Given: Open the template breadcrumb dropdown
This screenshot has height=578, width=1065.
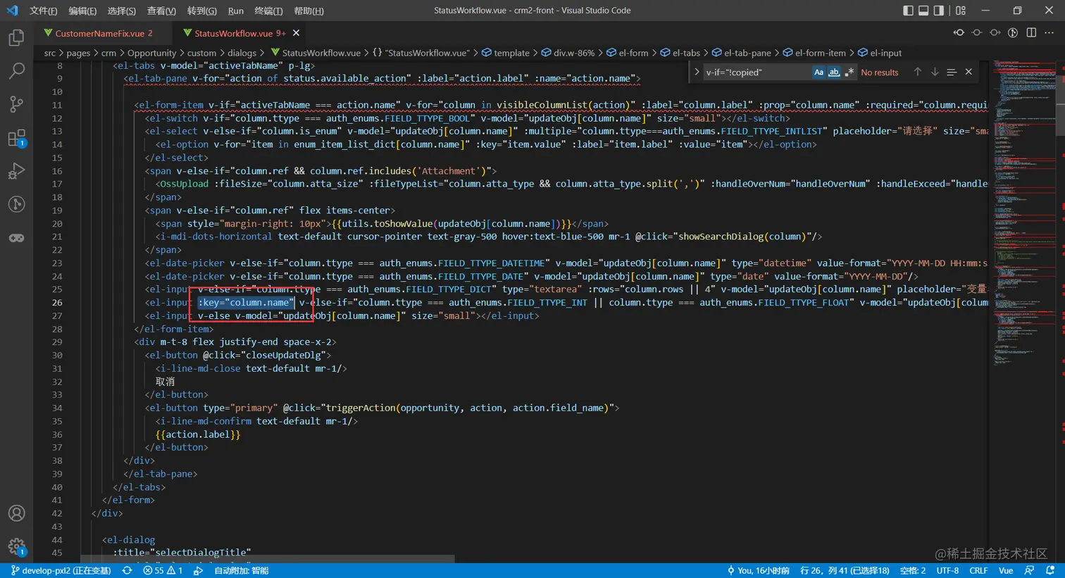Looking at the screenshot, I should [505, 53].
